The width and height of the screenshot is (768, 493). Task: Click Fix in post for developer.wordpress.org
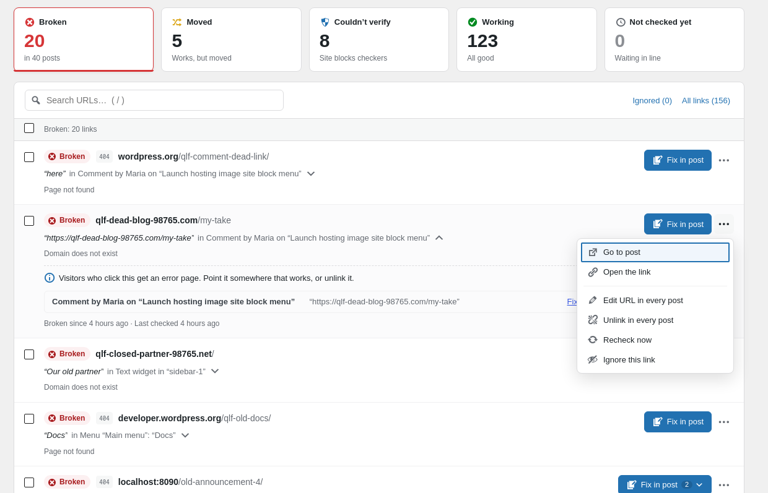(678, 422)
